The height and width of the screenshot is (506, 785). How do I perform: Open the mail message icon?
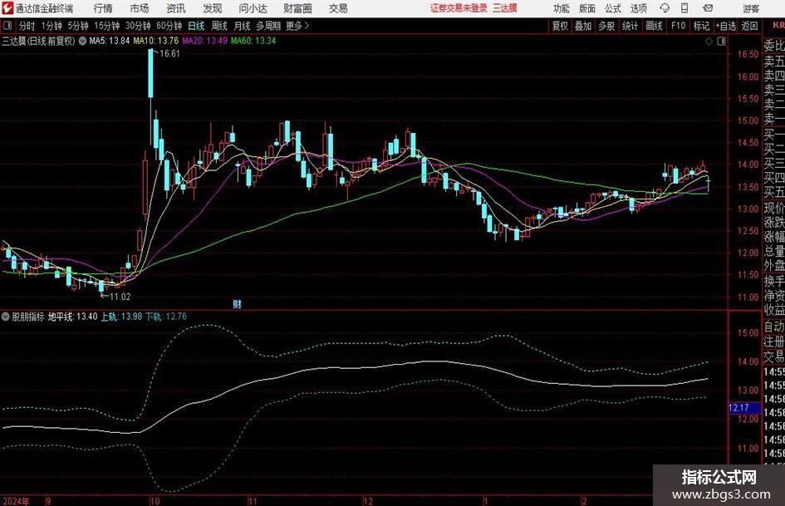click(708, 8)
